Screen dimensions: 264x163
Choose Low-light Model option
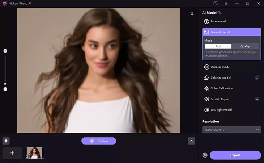coord(231,110)
